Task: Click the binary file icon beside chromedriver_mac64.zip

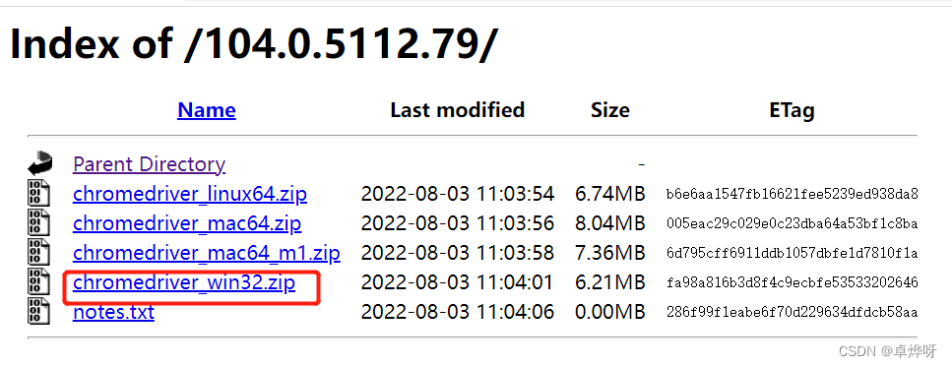Action: point(38,223)
